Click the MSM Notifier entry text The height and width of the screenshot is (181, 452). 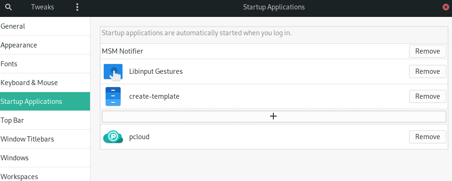coord(123,51)
